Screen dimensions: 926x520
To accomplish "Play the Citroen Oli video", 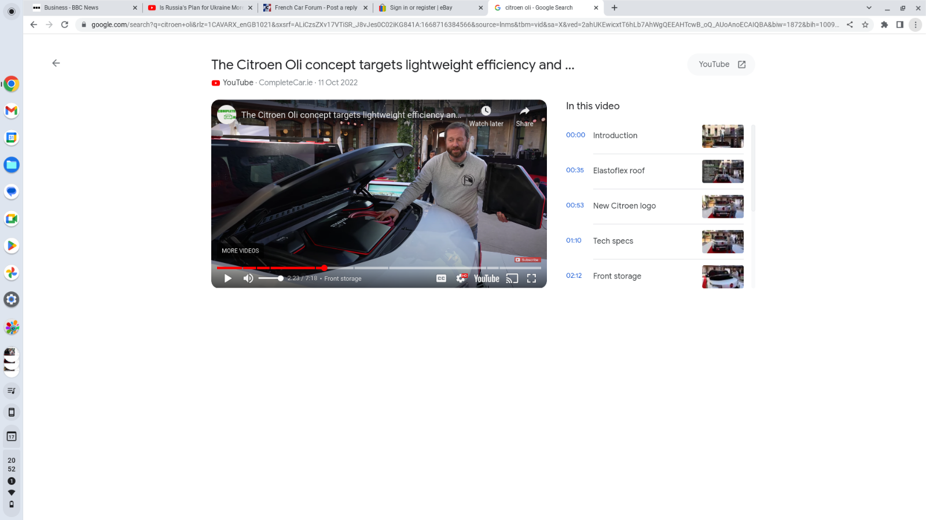I will [227, 278].
